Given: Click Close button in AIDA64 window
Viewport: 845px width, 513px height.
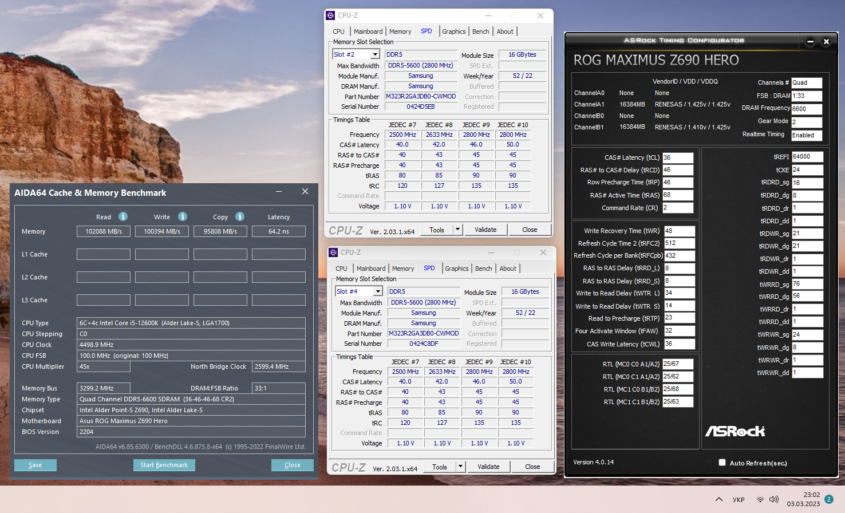Looking at the screenshot, I should pyautogui.click(x=293, y=465).
